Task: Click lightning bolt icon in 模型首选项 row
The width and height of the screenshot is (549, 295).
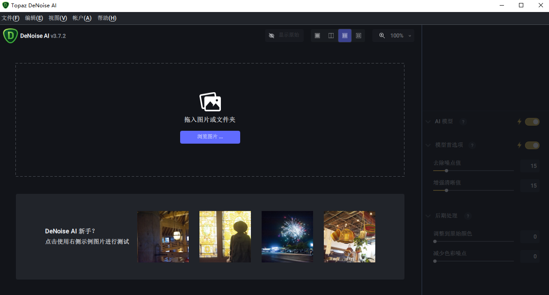Action: point(519,145)
